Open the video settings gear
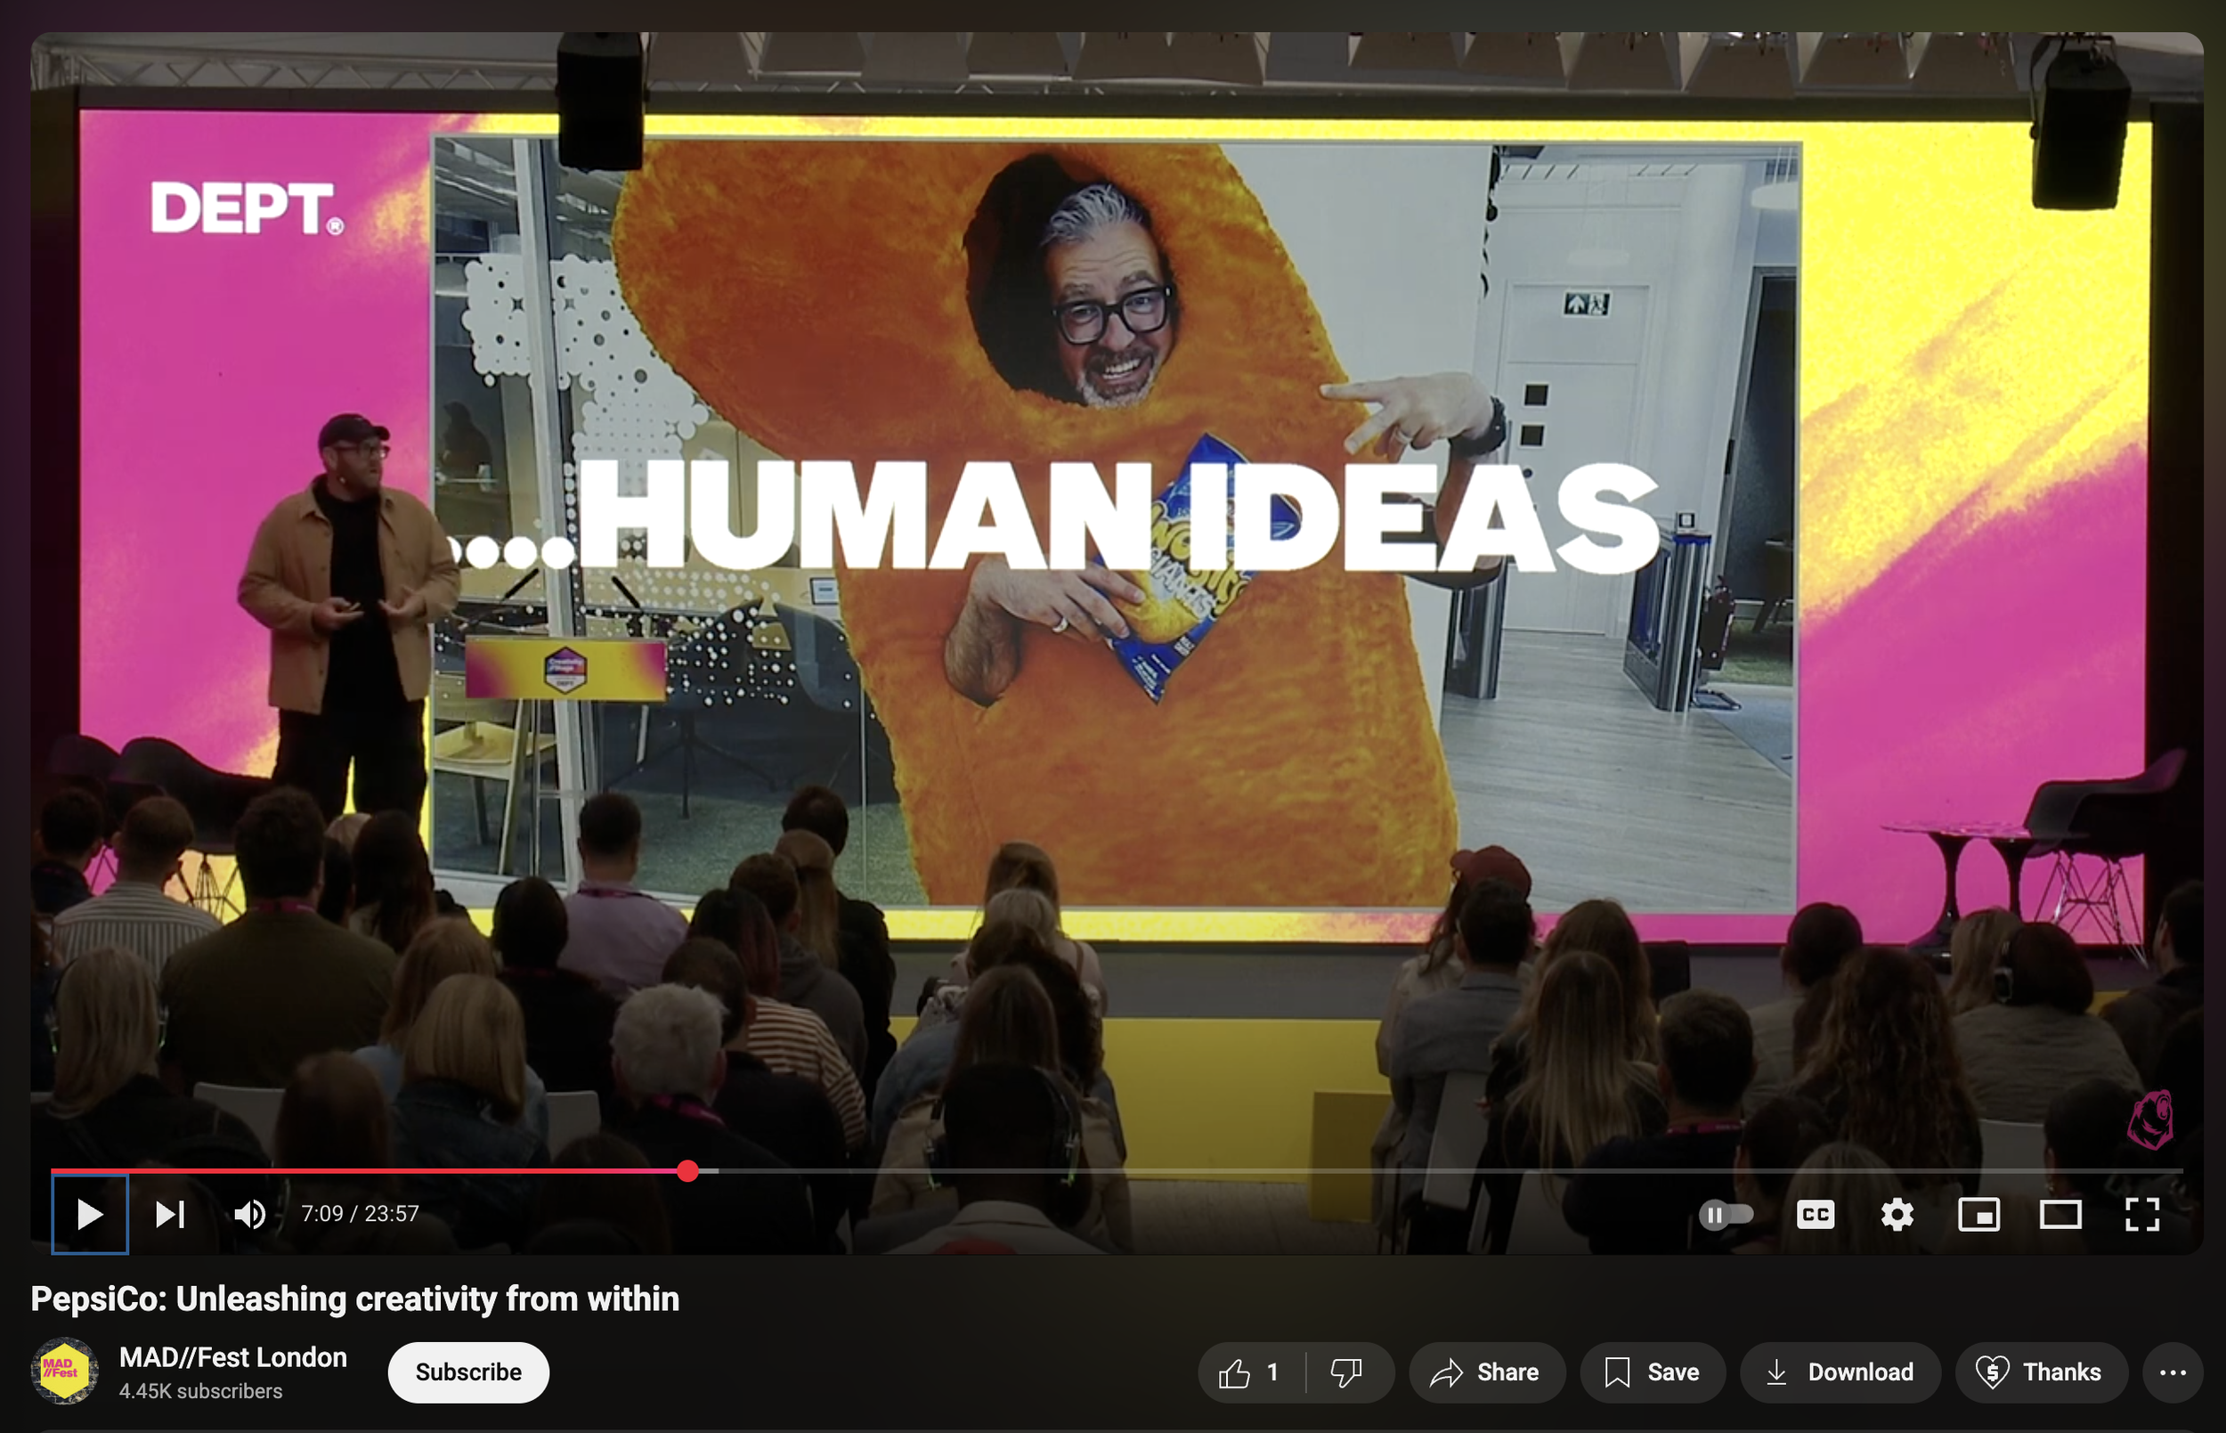This screenshot has width=2226, height=1433. 1897,1214
